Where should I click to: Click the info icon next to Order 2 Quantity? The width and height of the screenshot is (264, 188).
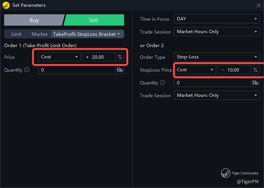163,83
